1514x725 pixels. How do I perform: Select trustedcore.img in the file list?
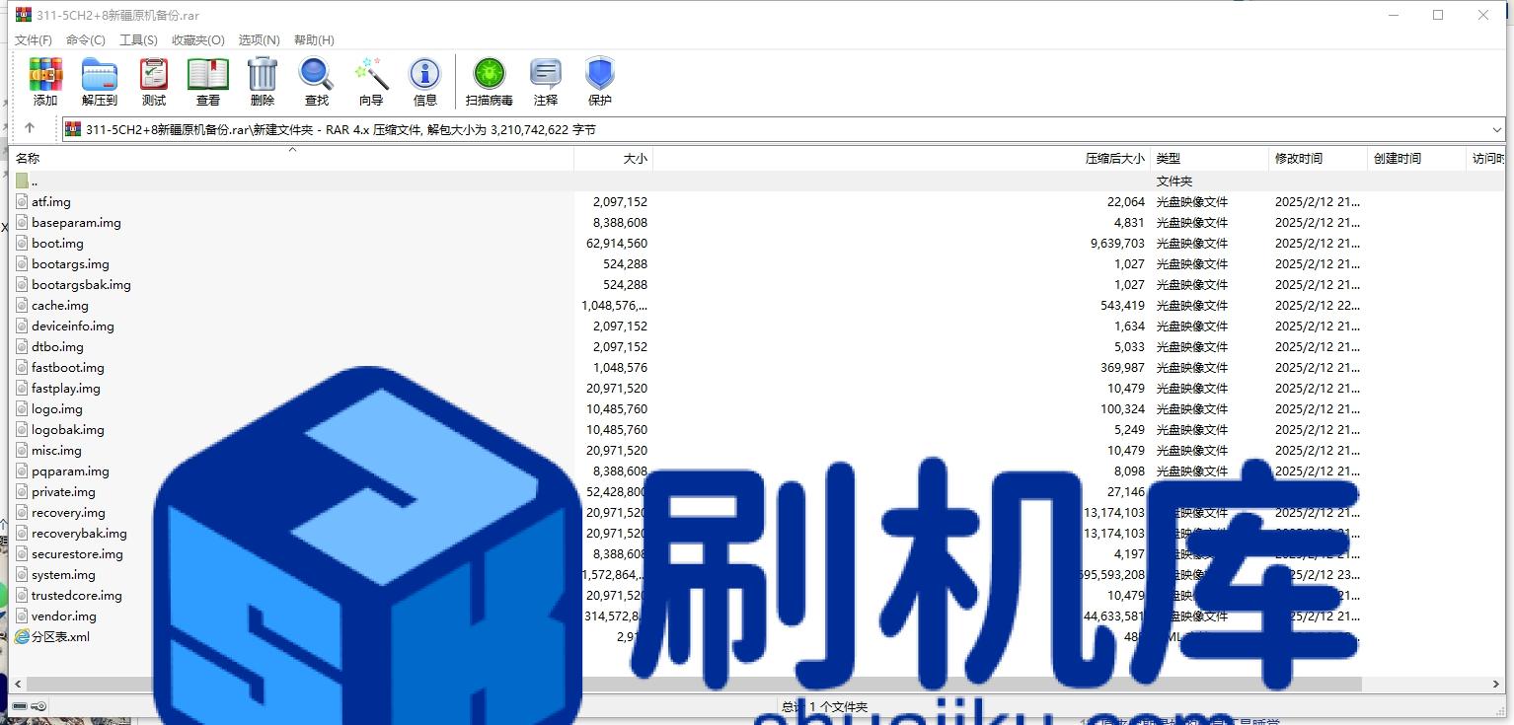77,595
